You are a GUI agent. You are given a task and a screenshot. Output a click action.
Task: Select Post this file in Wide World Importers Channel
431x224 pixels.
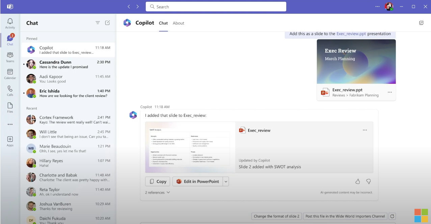[345, 216]
